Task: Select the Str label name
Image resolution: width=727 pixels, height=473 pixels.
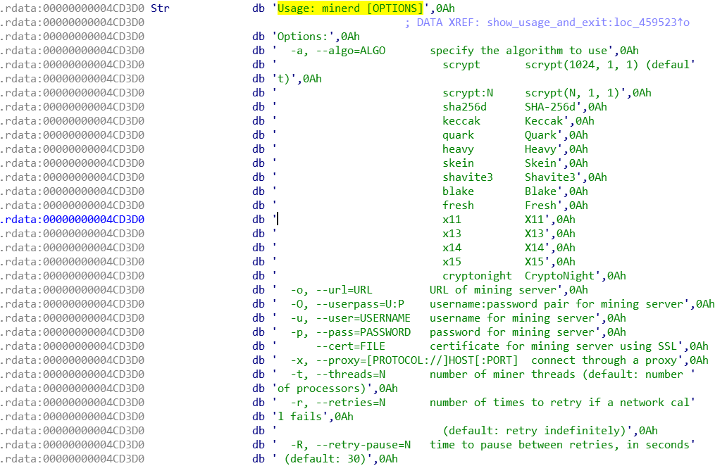Action: pyautogui.click(x=161, y=8)
